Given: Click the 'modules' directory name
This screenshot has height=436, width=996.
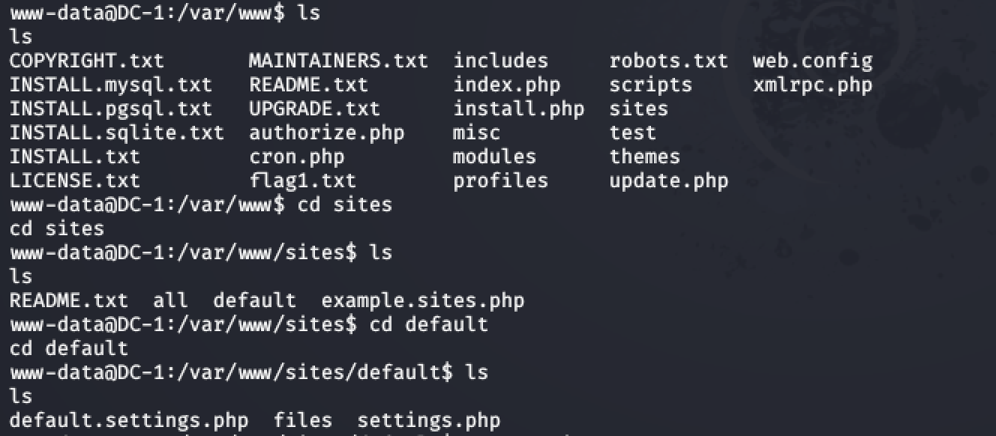Looking at the screenshot, I should (495, 157).
